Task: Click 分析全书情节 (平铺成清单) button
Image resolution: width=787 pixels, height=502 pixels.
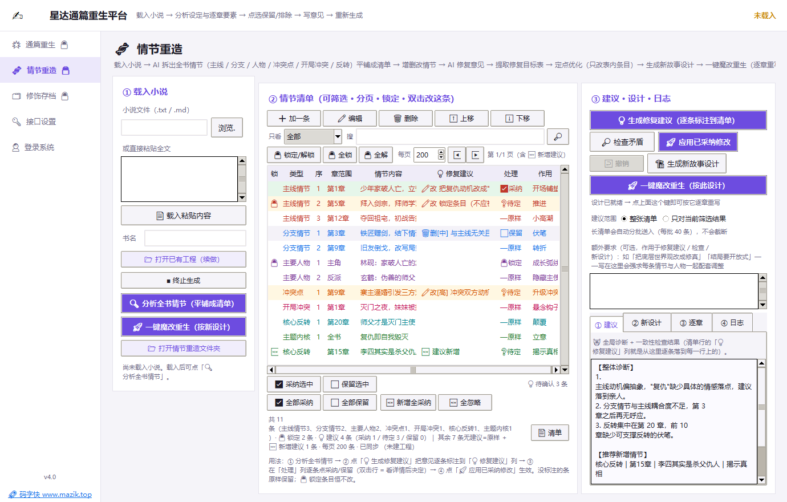Action: 184,303
